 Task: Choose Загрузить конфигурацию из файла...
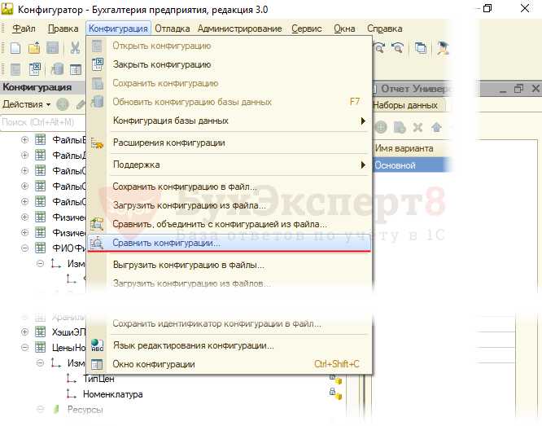[229, 205]
